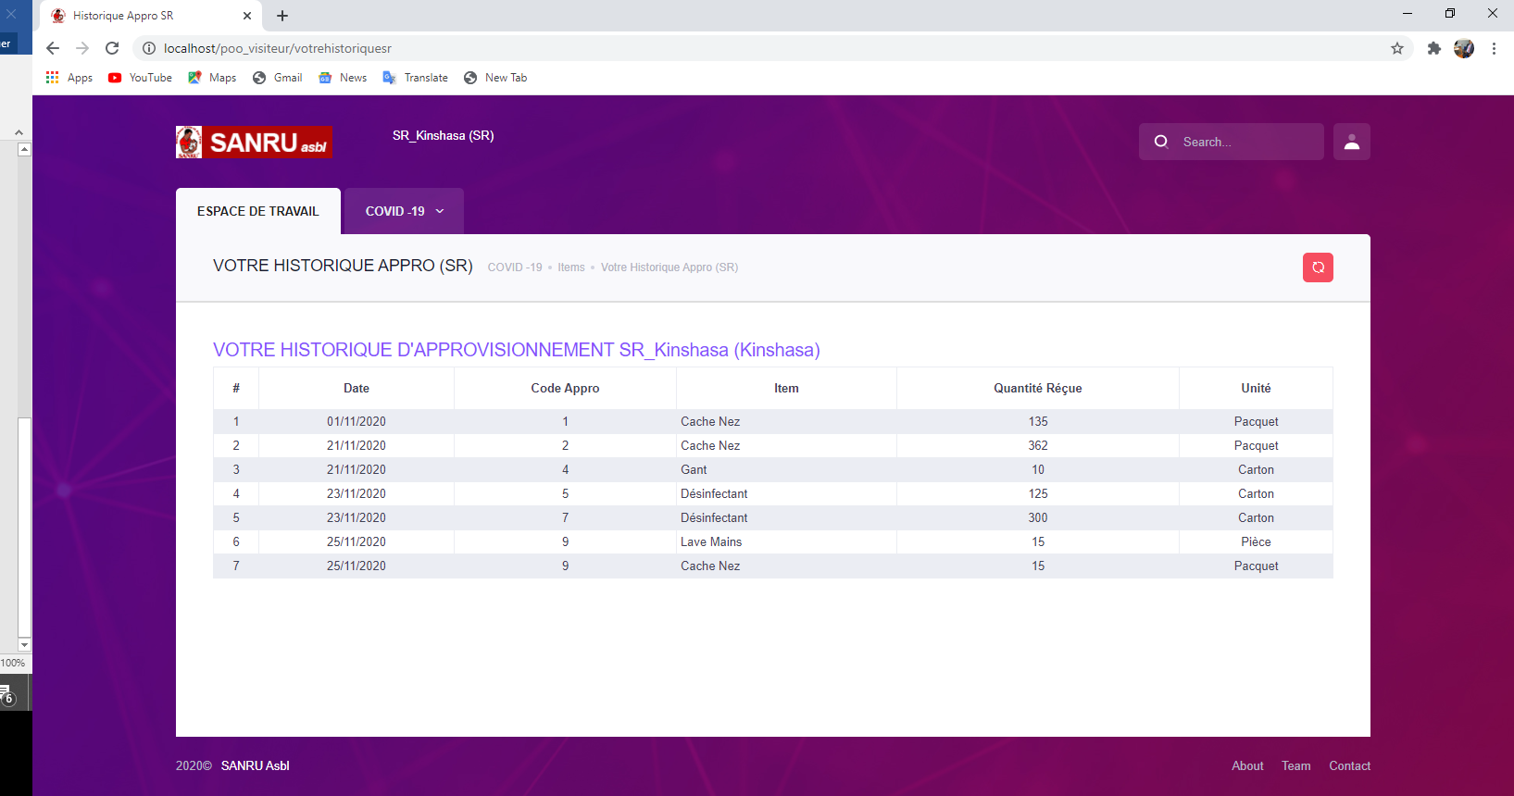Open the user profile icon
Viewport: 1514px width, 796px height.
[x=1351, y=142]
